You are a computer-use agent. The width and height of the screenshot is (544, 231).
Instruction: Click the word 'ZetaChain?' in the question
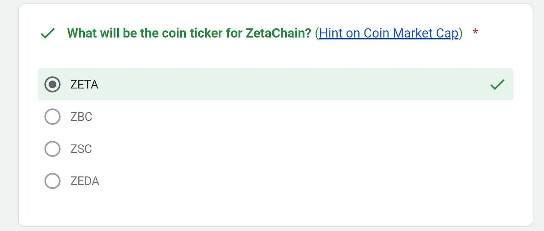[278, 33]
